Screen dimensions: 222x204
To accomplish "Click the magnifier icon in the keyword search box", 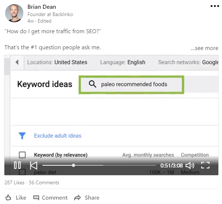I will pyautogui.click(x=93, y=84).
